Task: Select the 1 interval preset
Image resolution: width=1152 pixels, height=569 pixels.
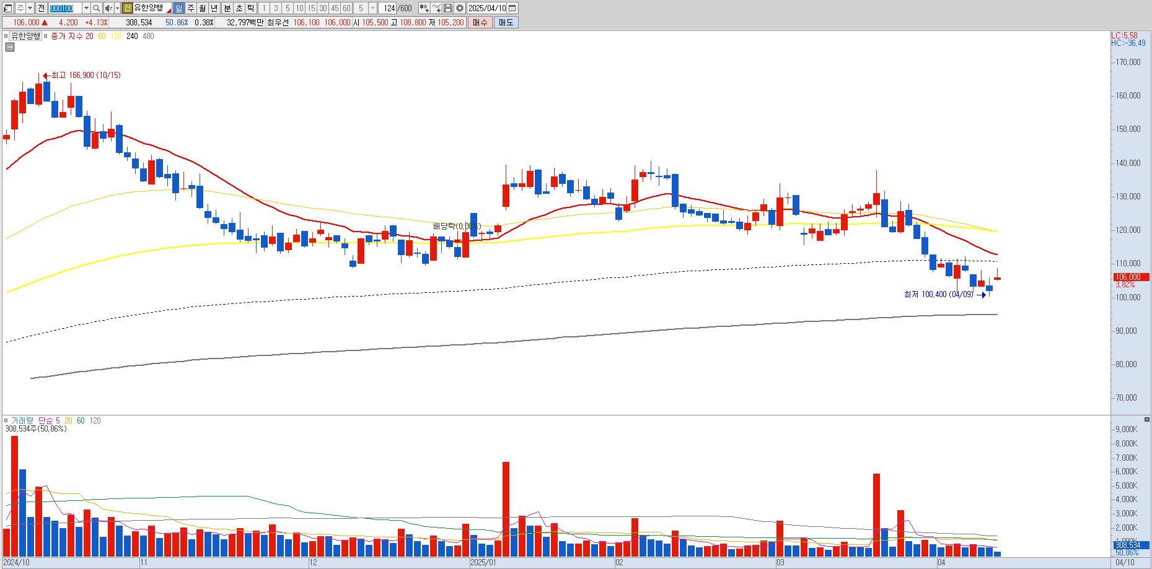Action: pyautogui.click(x=263, y=8)
